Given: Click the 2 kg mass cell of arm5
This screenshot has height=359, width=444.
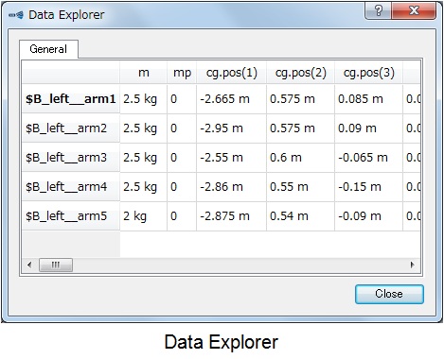Looking at the screenshot, I should click(144, 216).
